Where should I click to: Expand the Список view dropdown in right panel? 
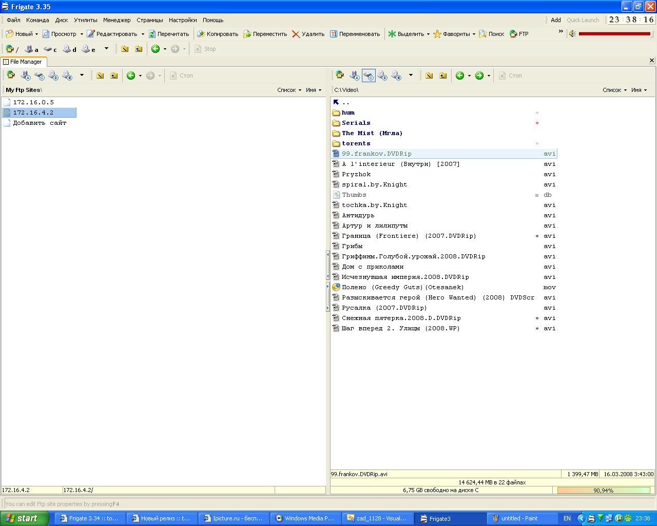(x=614, y=90)
